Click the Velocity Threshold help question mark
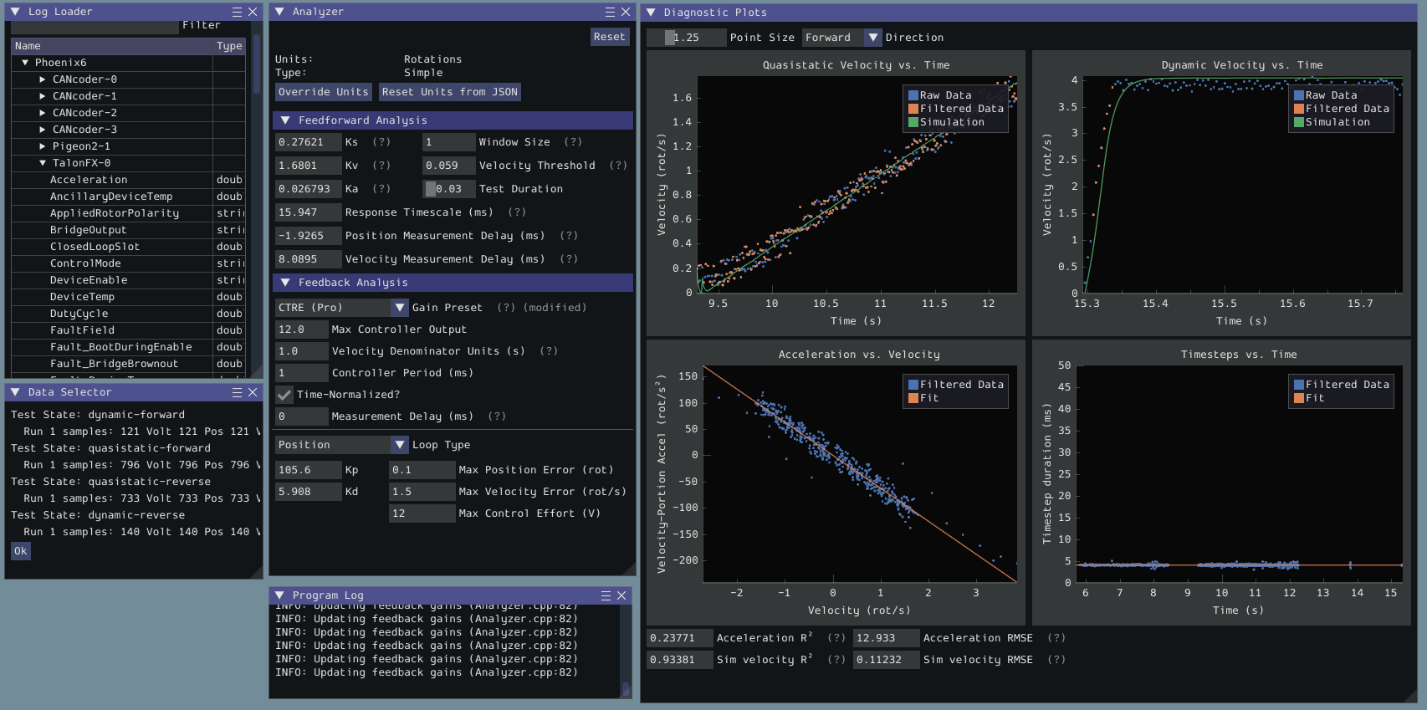The width and height of the screenshot is (1427, 710). [618, 166]
